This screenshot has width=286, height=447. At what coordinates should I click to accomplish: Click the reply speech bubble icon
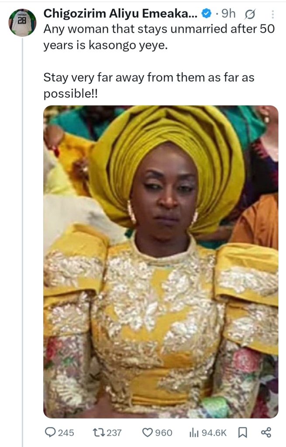(51, 432)
